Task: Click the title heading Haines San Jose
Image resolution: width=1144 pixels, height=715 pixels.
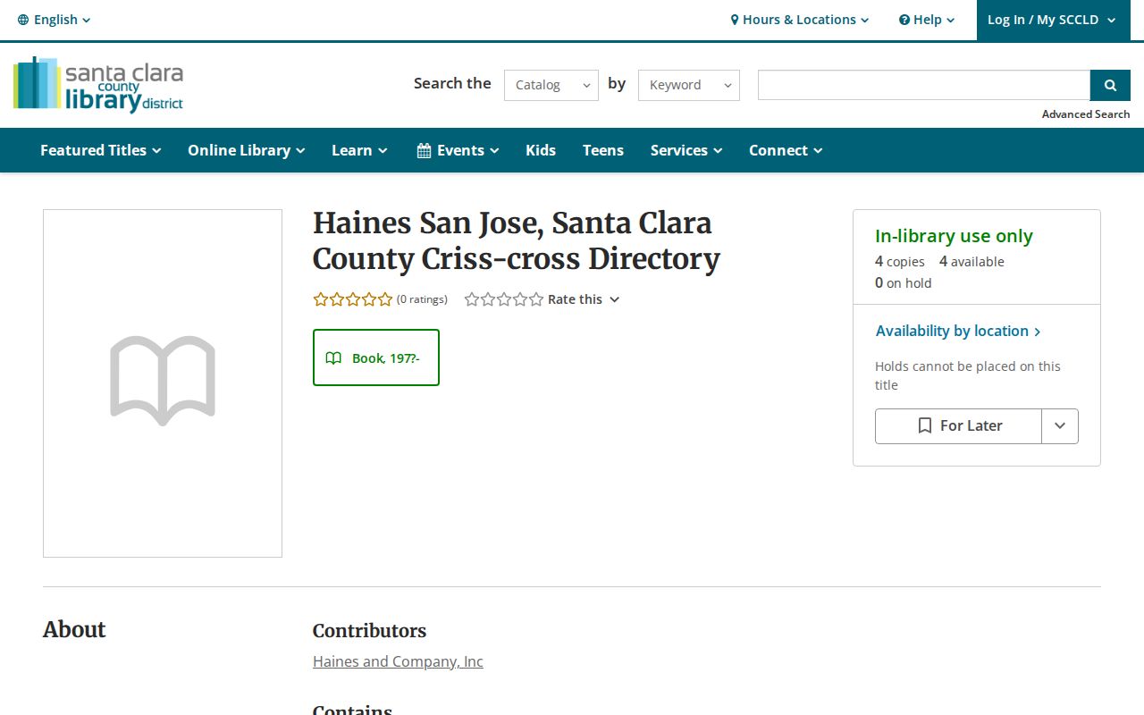Action: pyautogui.click(x=516, y=240)
